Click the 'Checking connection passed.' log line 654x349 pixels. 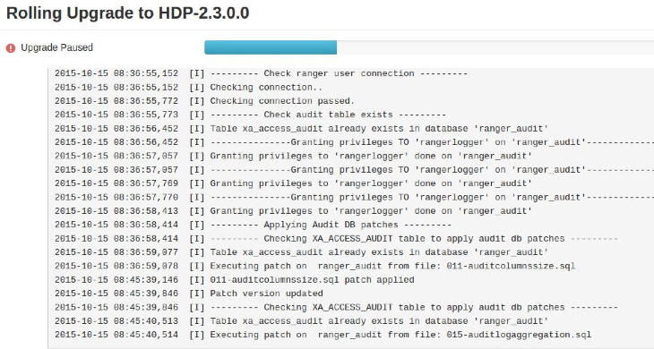tap(204, 101)
